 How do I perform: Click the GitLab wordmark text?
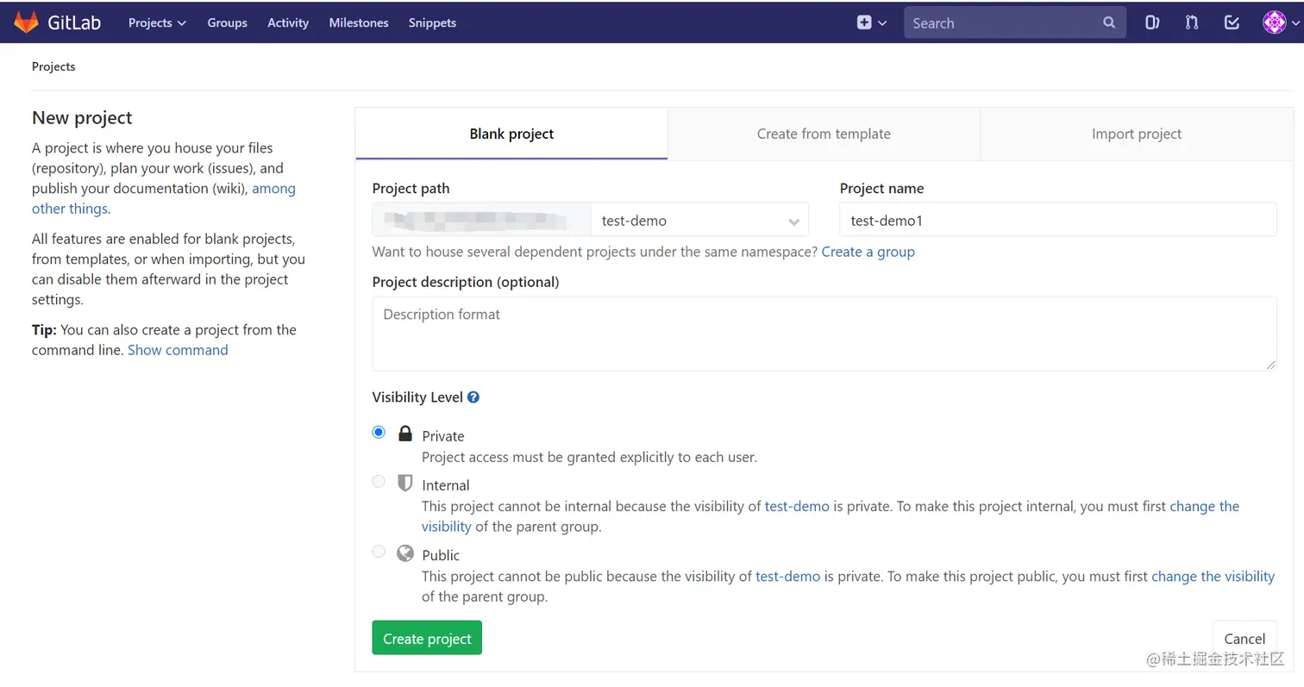[74, 22]
